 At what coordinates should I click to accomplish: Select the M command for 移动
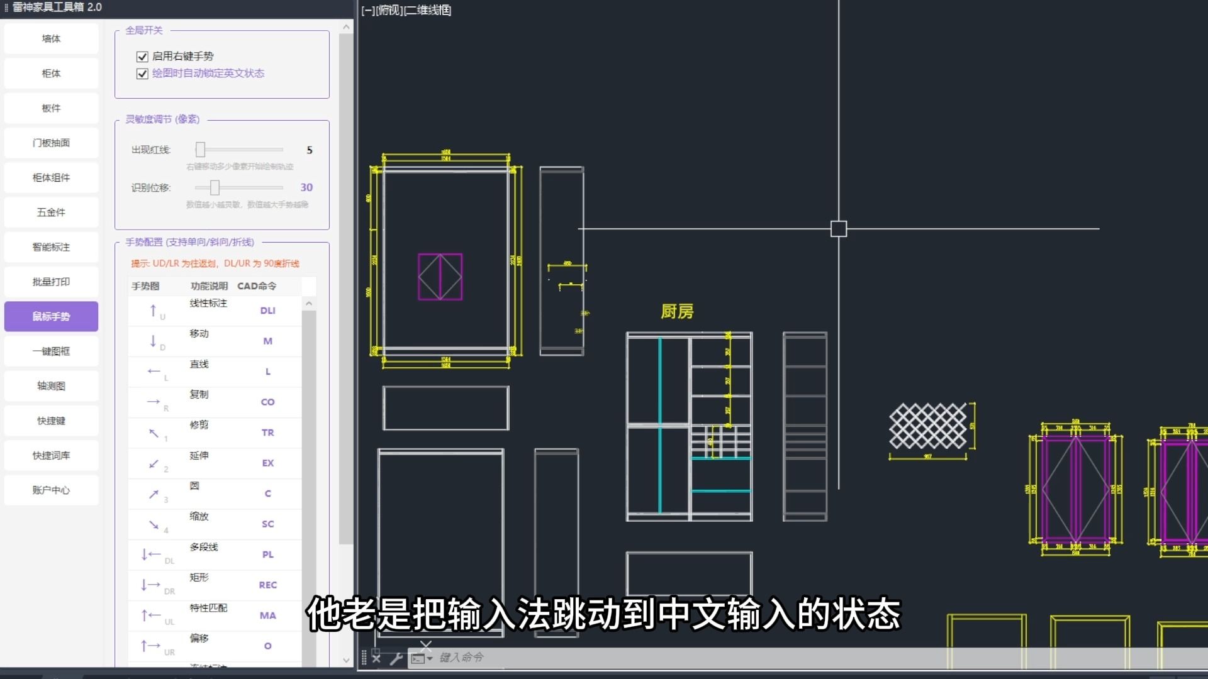pyautogui.click(x=267, y=341)
